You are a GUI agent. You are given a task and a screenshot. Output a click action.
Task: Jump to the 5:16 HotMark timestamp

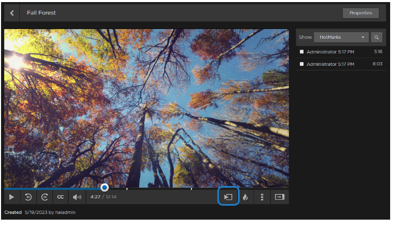[x=378, y=52]
